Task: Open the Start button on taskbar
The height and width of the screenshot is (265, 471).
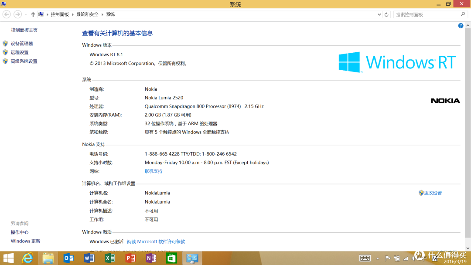Action: 8,258
